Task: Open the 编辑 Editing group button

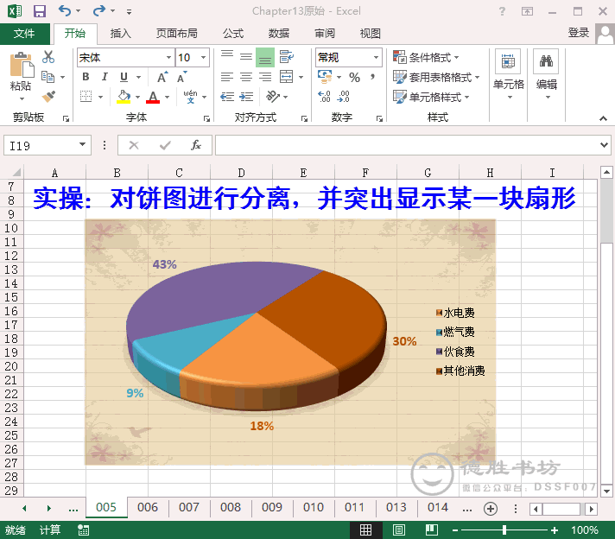Action: (x=547, y=73)
